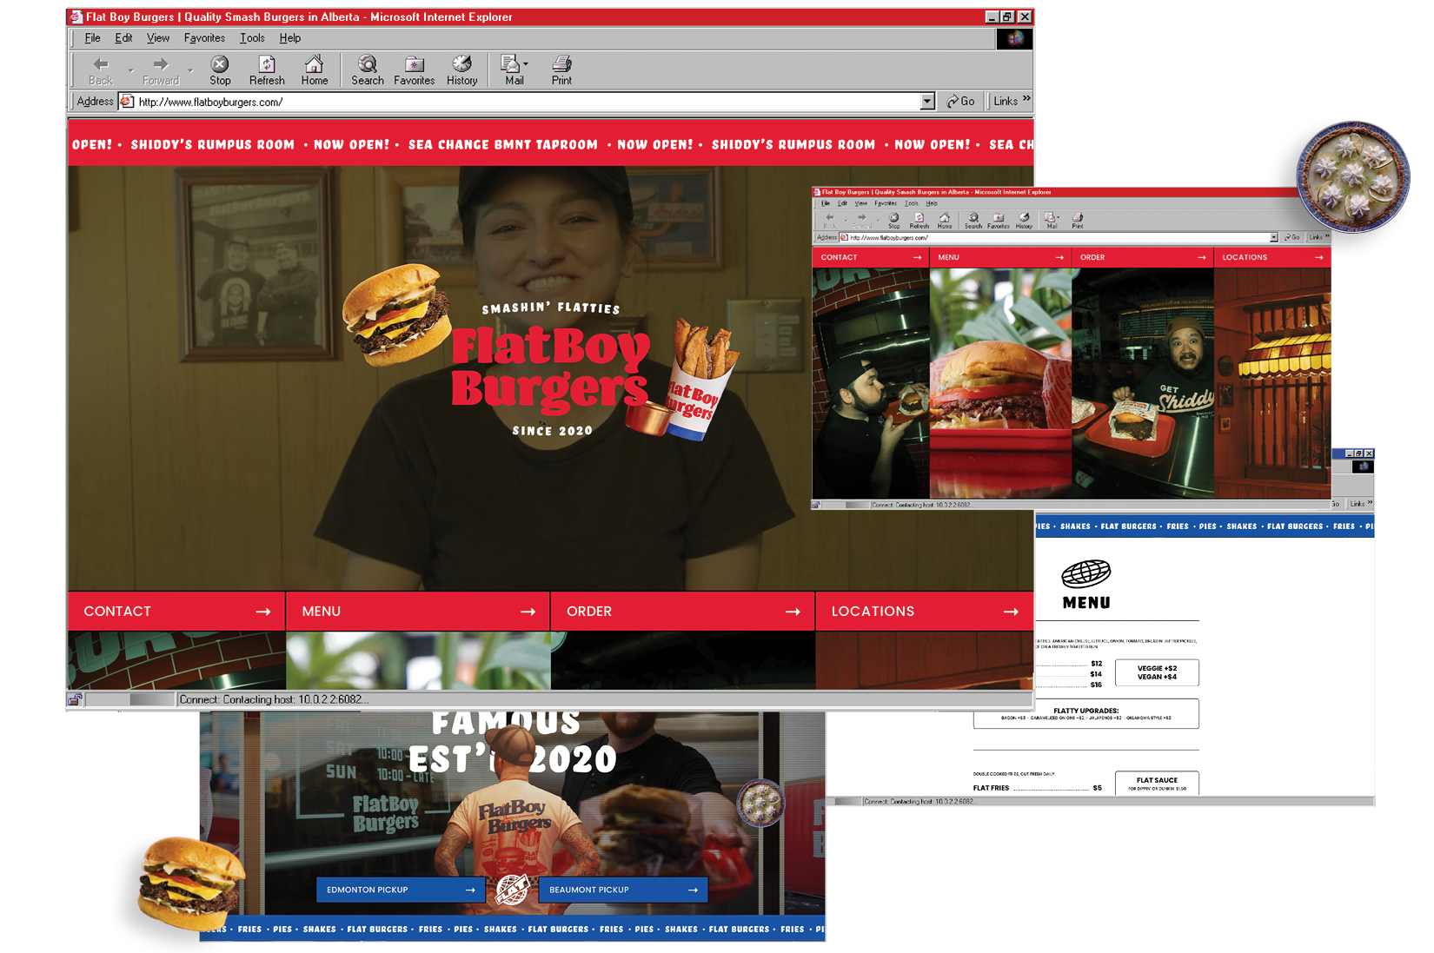Click the Refresh icon in small browser window
This screenshot has width=1434, height=953.
(x=919, y=221)
